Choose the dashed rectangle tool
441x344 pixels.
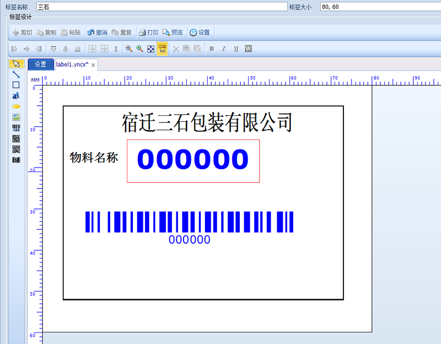tap(17, 85)
